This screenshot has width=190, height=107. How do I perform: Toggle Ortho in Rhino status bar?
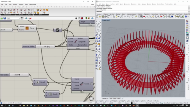153,103
